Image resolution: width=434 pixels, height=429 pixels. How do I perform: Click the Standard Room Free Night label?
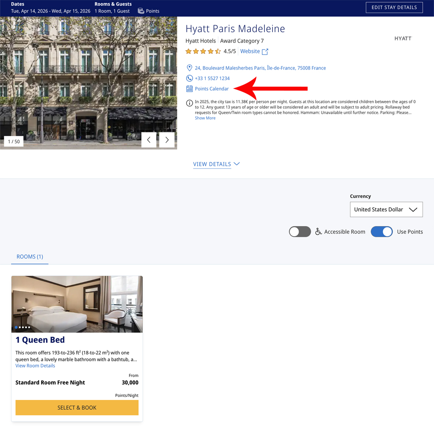50,383
